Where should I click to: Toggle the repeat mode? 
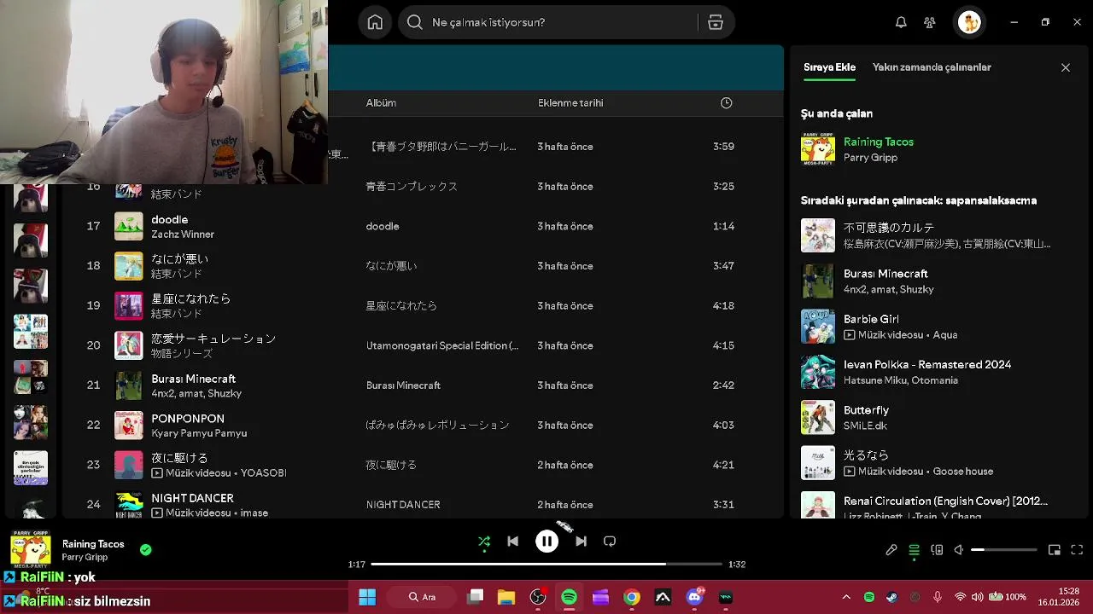tap(610, 542)
